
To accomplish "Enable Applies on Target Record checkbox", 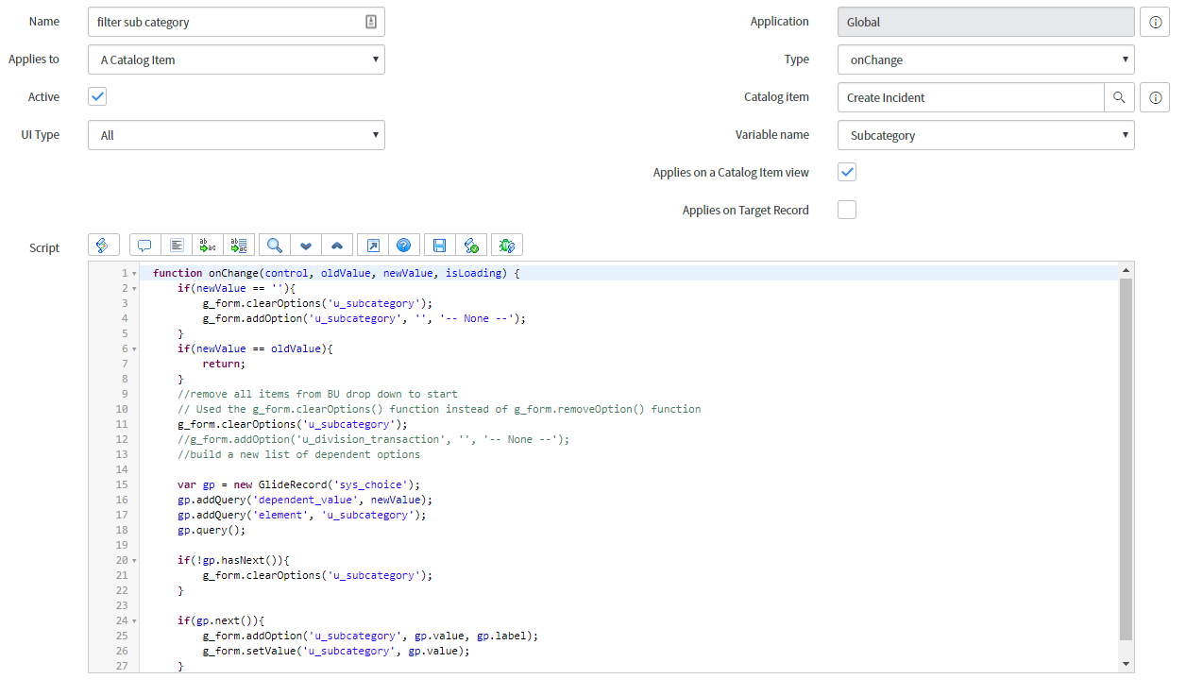I will pos(847,210).
